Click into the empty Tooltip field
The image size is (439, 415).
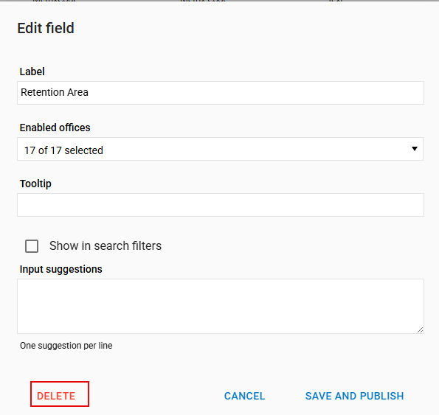pos(221,205)
